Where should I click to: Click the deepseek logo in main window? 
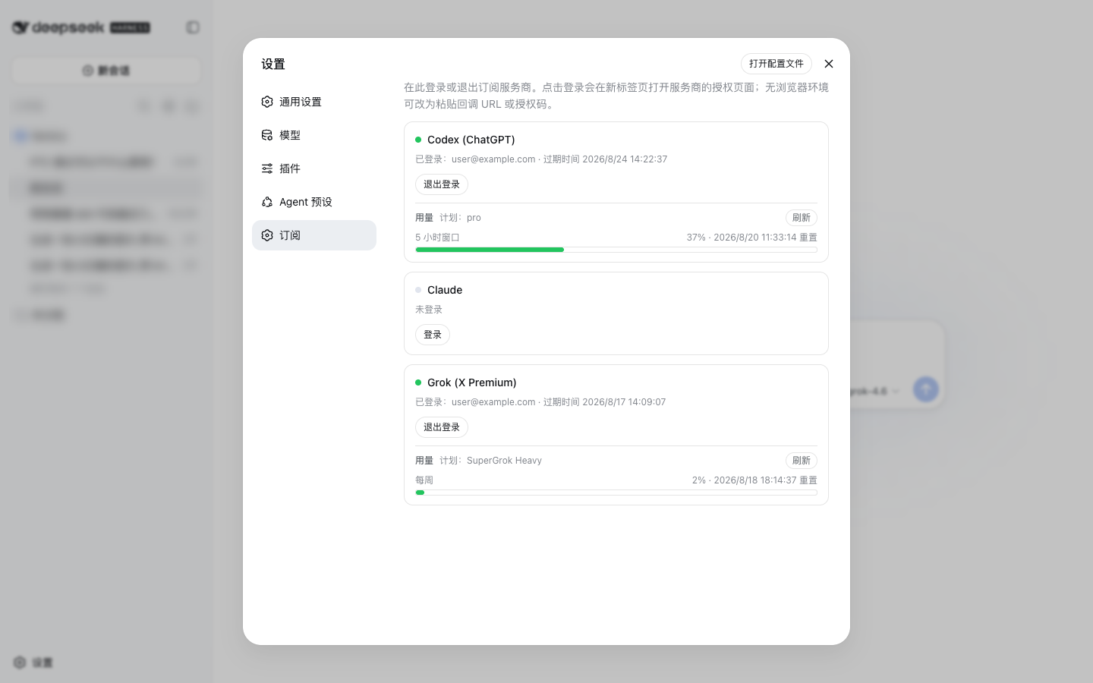pos(58,27)
